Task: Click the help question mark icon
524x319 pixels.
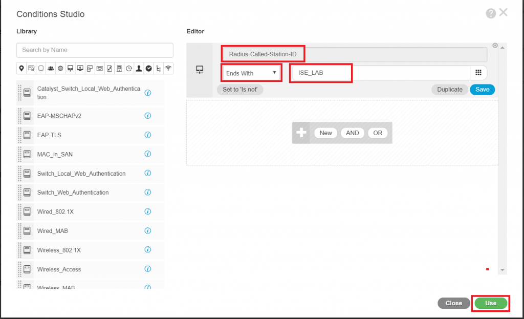Action: (491, 14)
